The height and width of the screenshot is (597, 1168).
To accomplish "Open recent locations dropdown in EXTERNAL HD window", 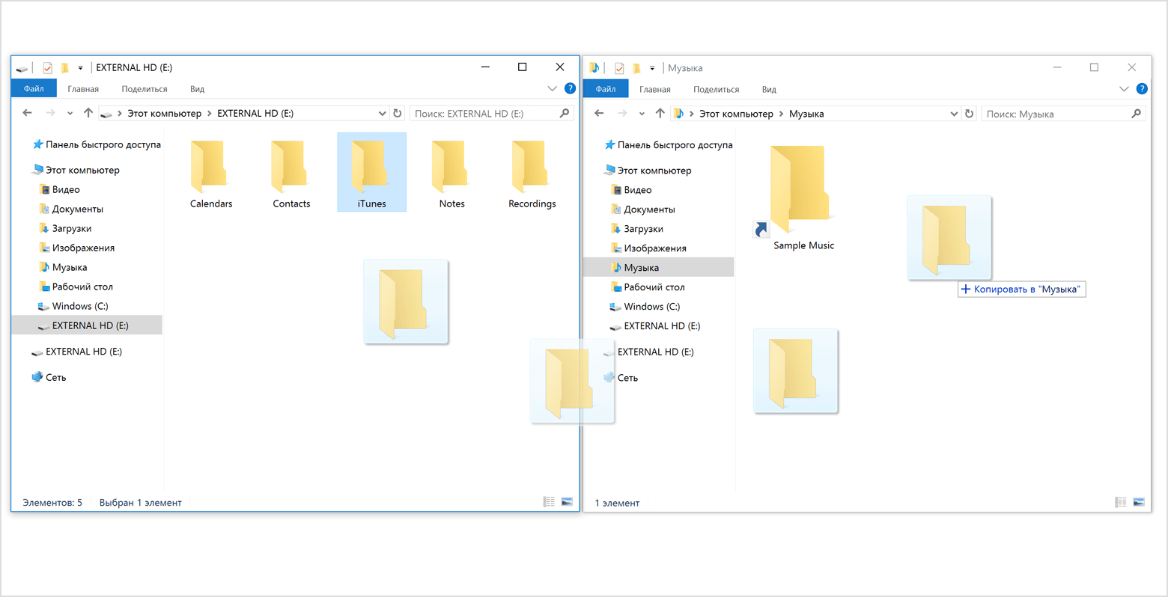I will [70, 114].
